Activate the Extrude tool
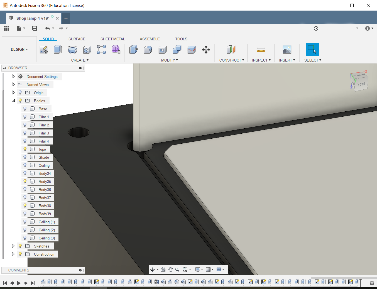Screen dimensions: 377x289 [58, 50]
